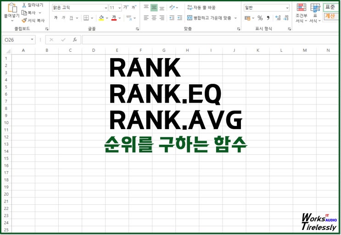Screen dimensions: 341x235
Task: Increase font size with the larger 가 icon
Action: pyautogui.click(x=126, y=7)
